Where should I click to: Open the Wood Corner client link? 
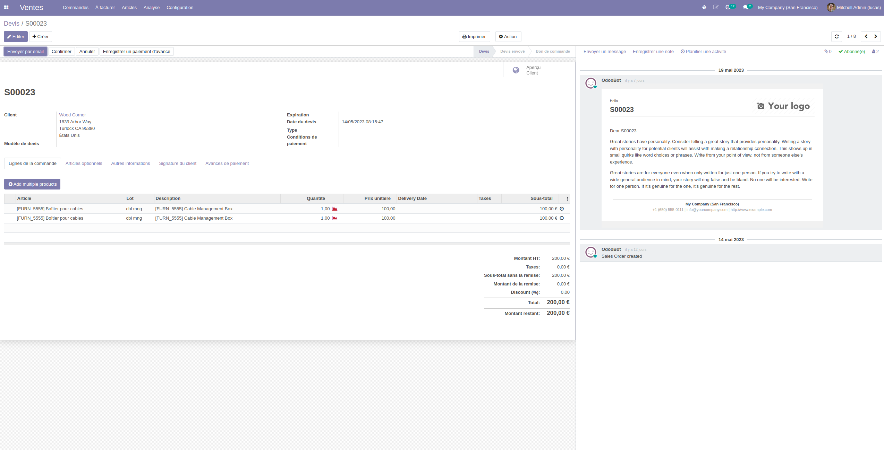click(x=72, y=115)
